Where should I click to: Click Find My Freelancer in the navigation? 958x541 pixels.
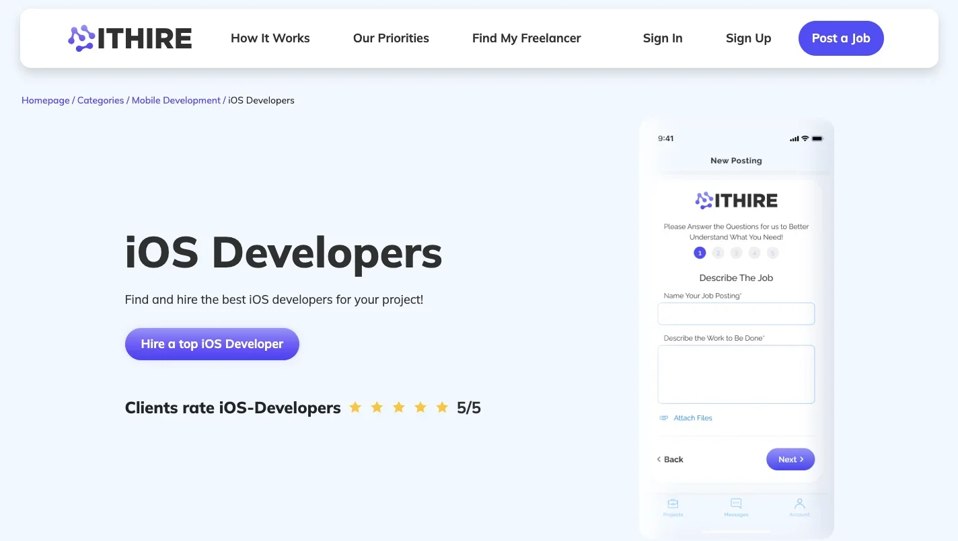tap(526, 38)
